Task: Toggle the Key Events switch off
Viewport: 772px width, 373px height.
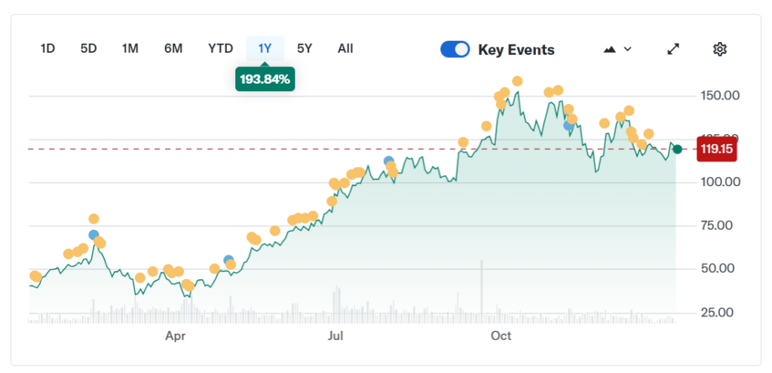Action: click(x=455, y=50)
